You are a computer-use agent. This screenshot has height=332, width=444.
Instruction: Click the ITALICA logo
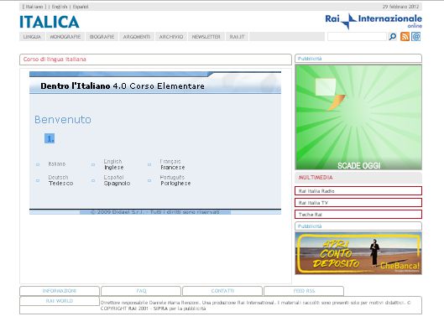(x=50, y=22)
